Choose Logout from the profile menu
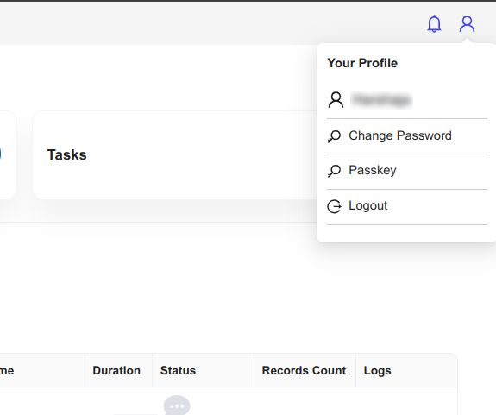 (407, 207)
